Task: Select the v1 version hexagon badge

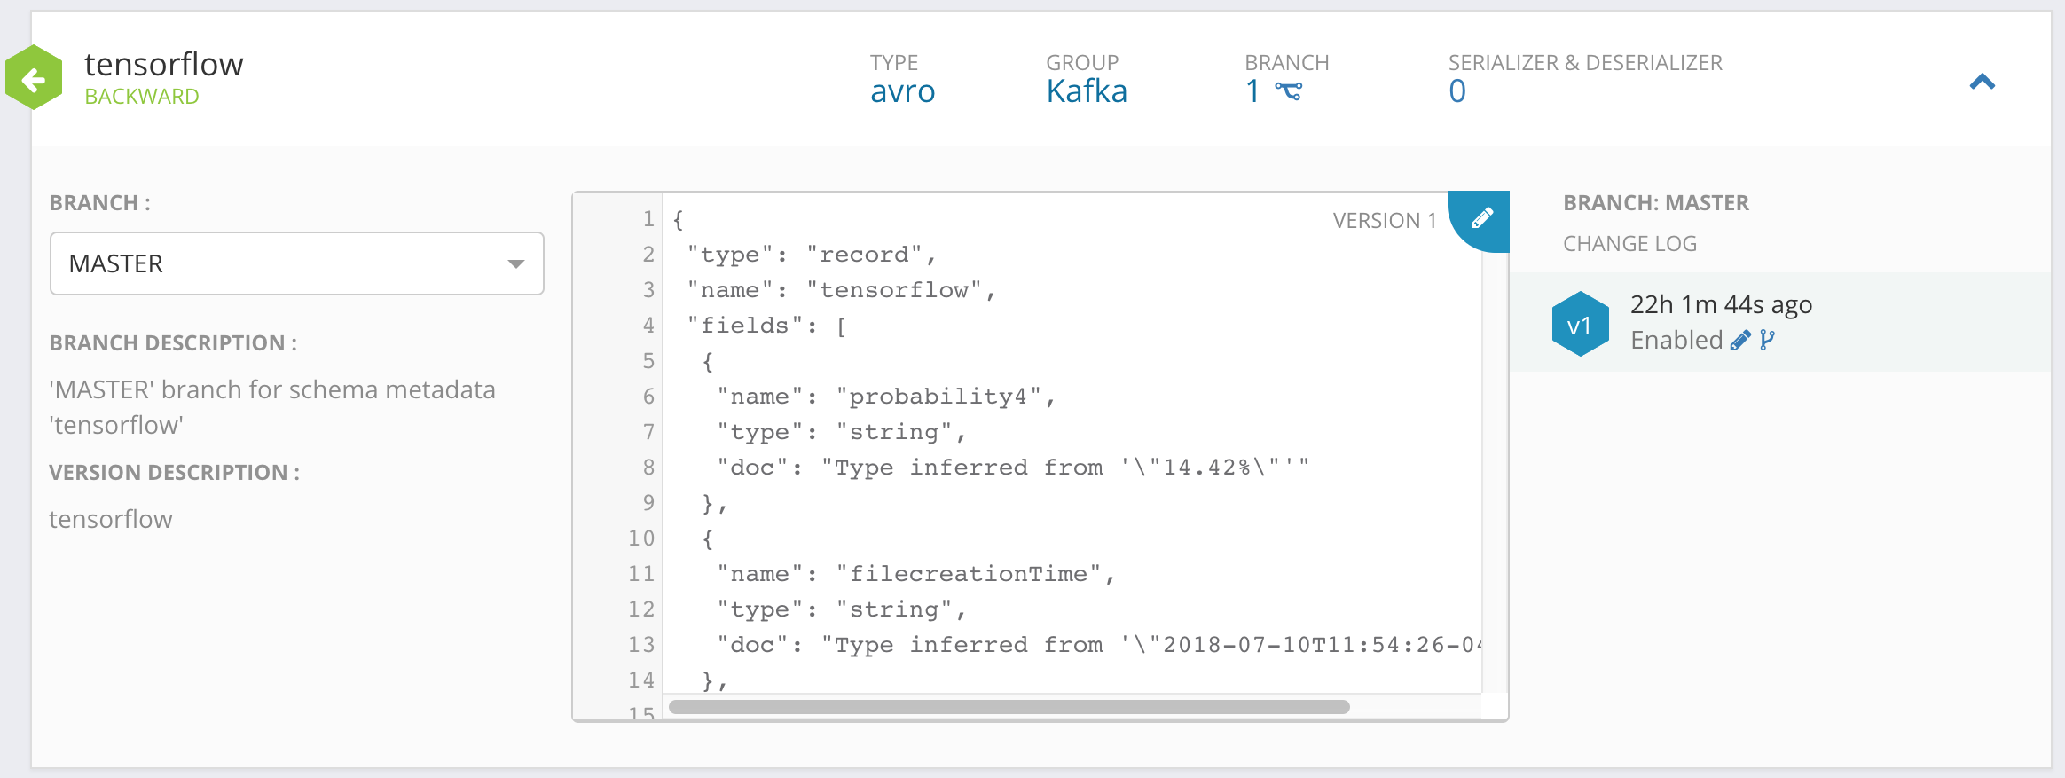Action: click(1580, 325)
